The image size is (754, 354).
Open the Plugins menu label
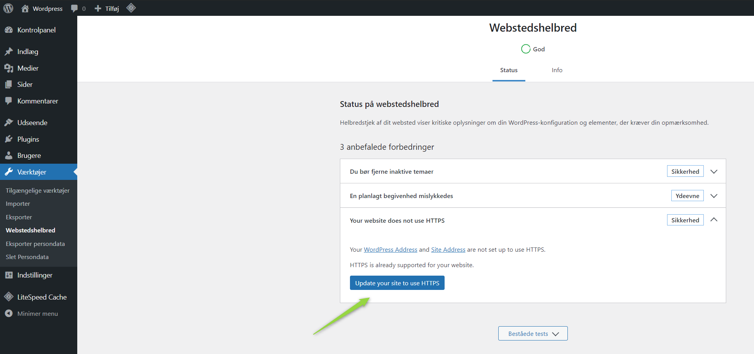[28, 139]
